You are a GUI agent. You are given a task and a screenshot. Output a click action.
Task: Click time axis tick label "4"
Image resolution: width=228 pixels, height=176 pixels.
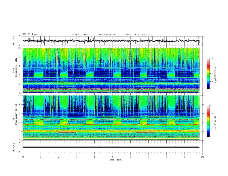(x=94, y=157)
